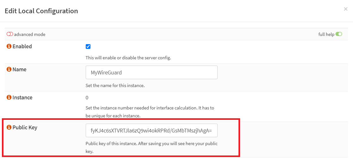Click the info icon beside Name
The height and width of the screenshot is (158, 353).
point(9,69)
